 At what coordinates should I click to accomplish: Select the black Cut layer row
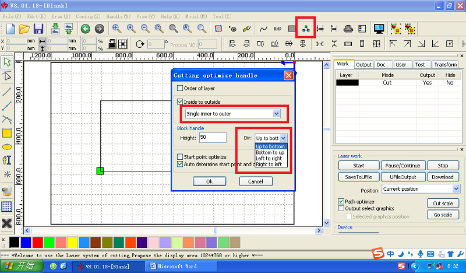pos(399,83)
